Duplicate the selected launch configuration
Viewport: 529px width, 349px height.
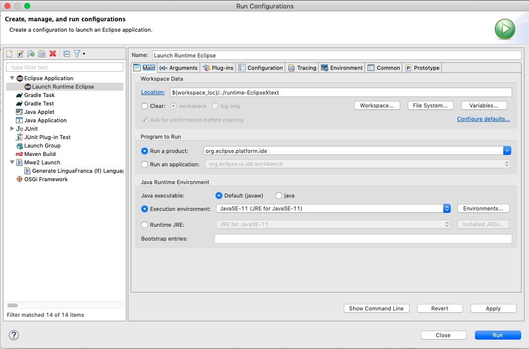pos(42,54)
